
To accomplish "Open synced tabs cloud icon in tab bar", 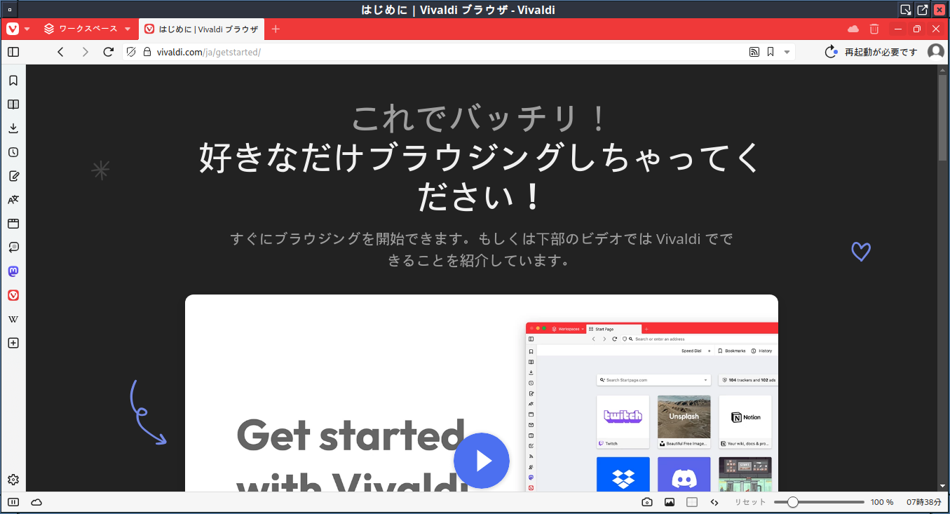I will coord(853,29).
